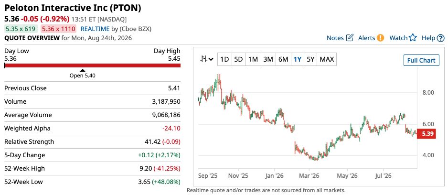The height and width of the screenshot is (195, 448).
Task: Click the Relative Strength value 41.42
Action: pyautogui.click(x=153, y=142)
